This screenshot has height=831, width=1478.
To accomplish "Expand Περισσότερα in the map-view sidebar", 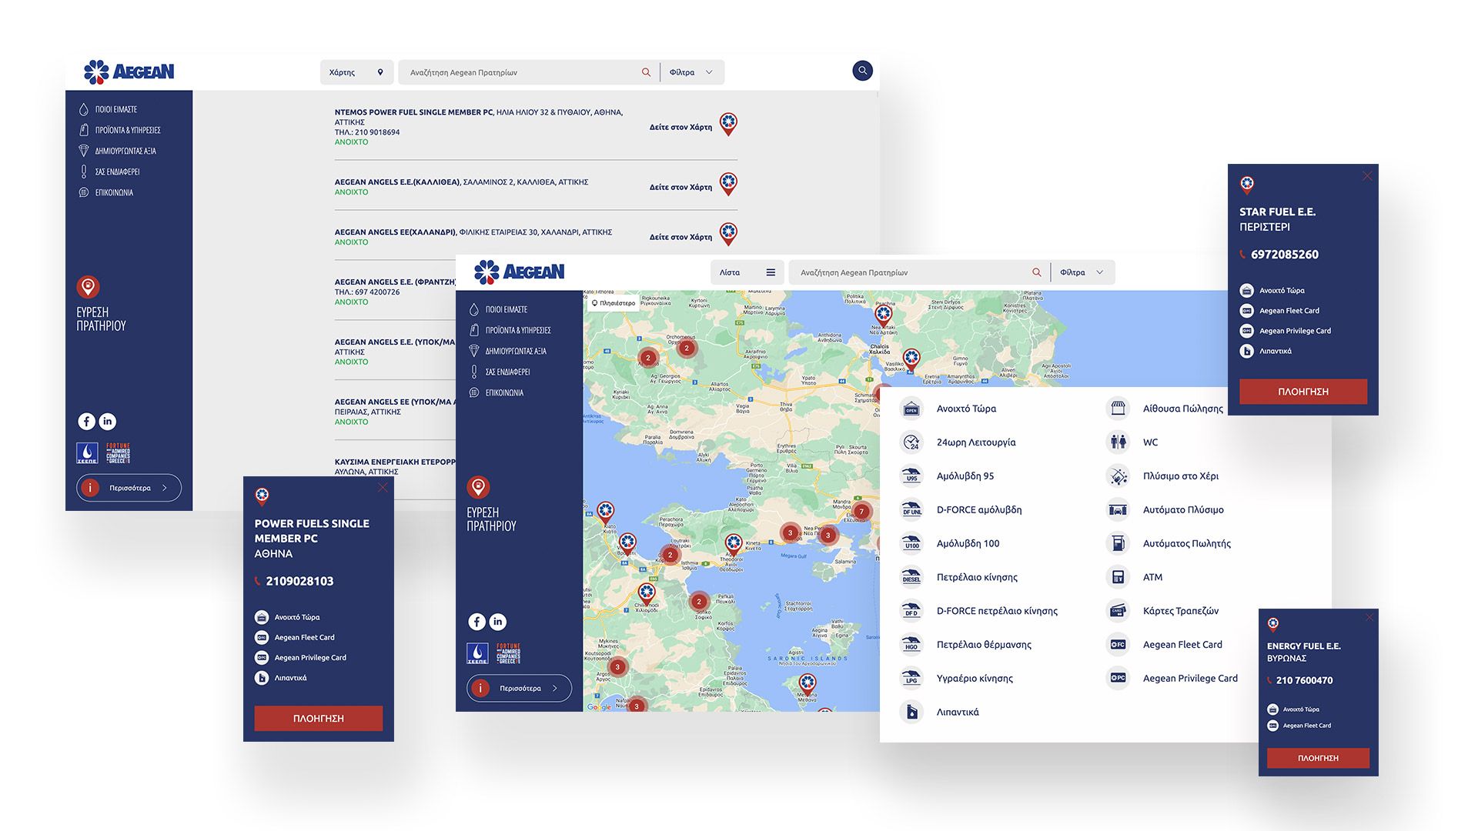I will pos(520,688).
